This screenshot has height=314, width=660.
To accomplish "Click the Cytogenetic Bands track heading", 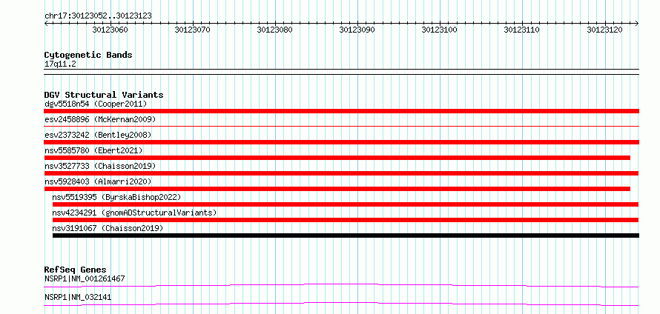I will 88,55.
